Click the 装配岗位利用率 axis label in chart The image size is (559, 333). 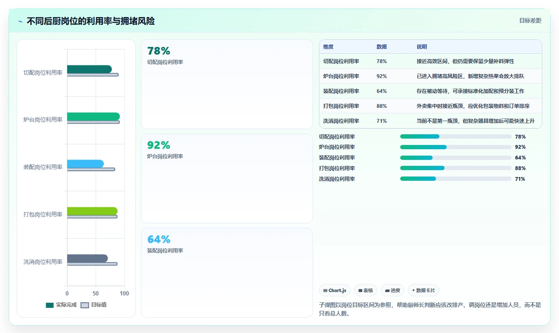tap(43, 167)
